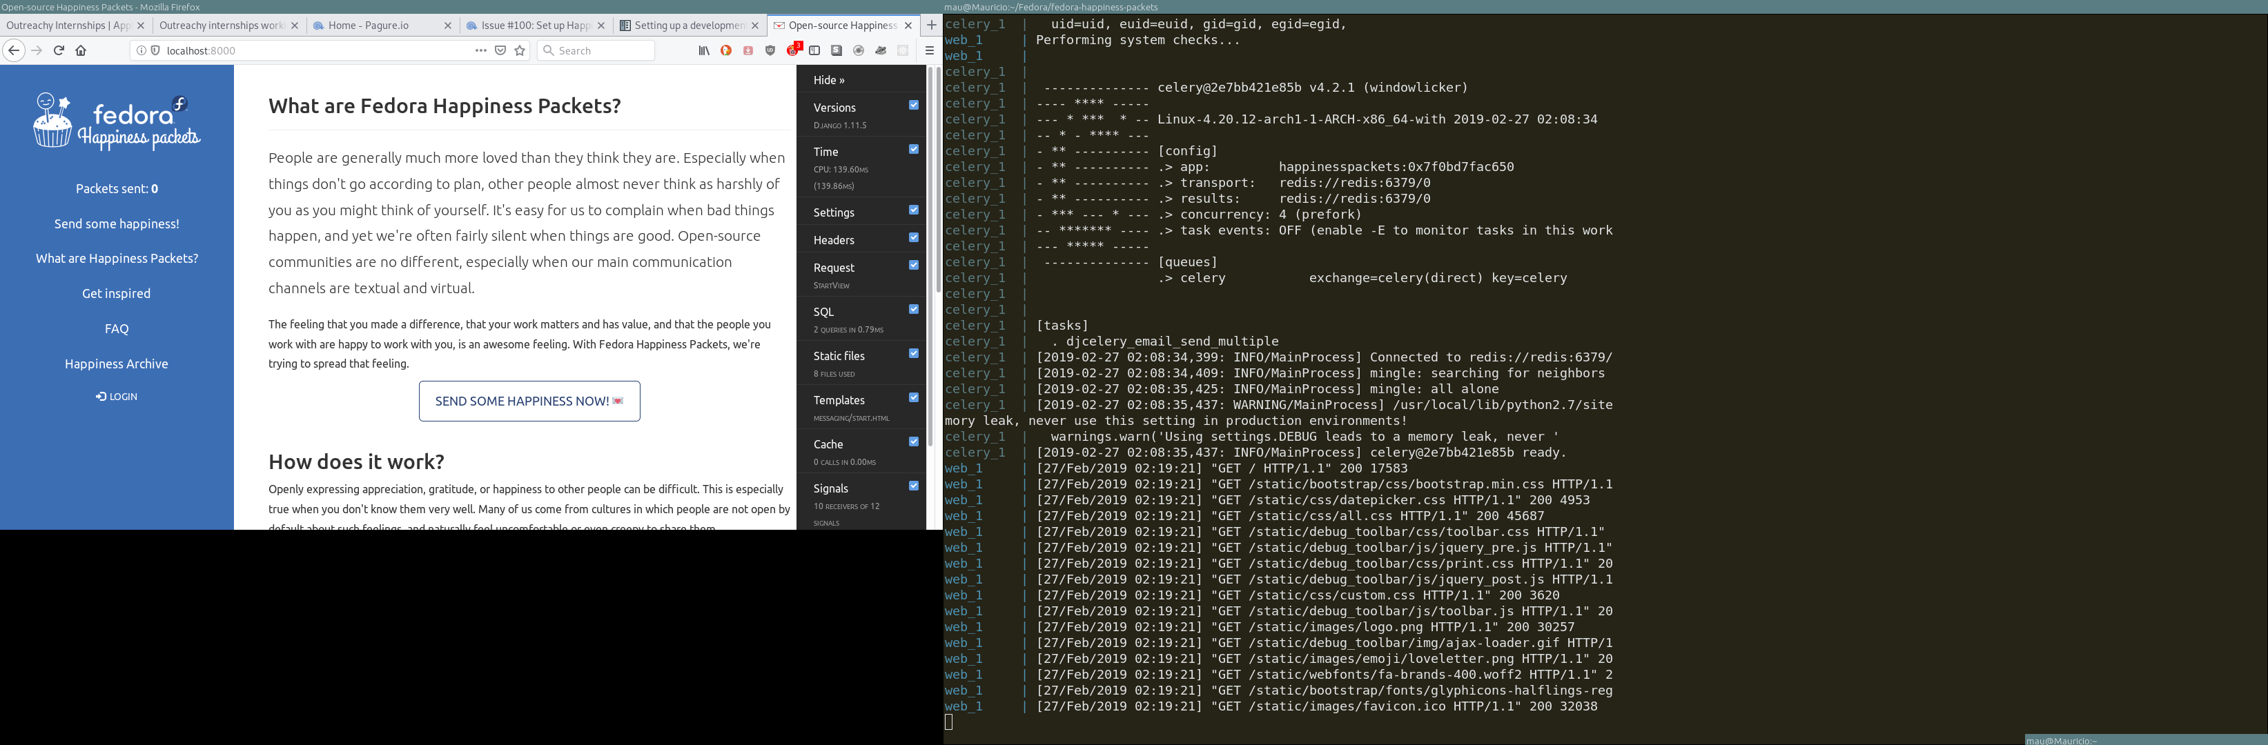
Task: Reload the current page
Action: pos(59,51)
